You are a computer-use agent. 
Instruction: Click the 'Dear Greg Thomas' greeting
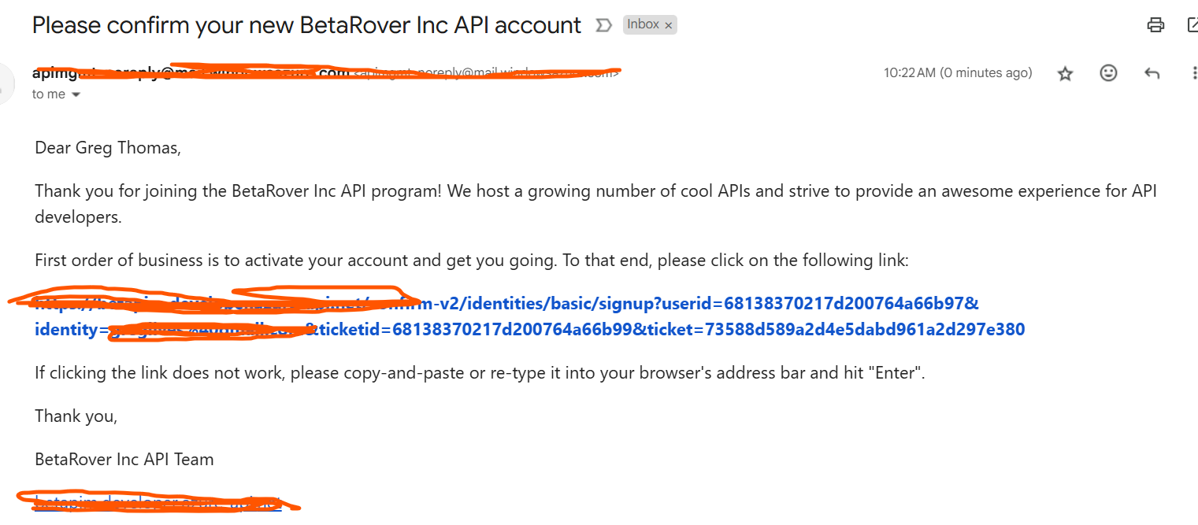coord(107,147)
